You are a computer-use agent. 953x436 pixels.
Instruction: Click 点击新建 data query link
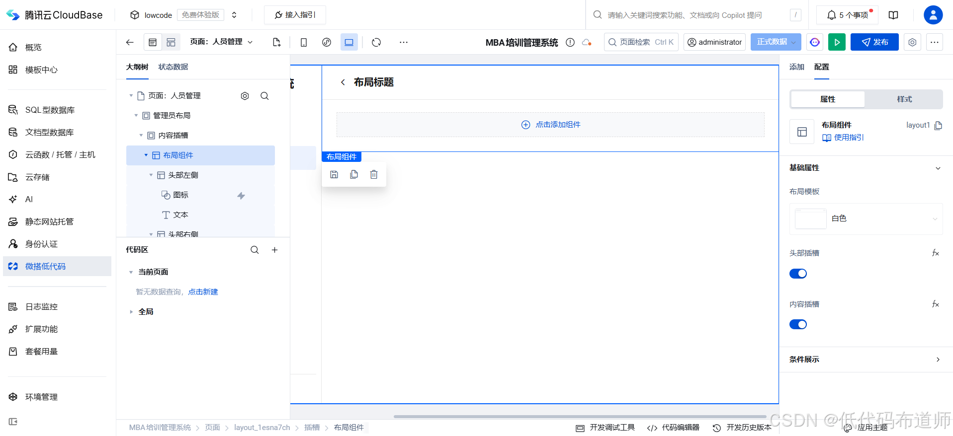pos(203,292)
